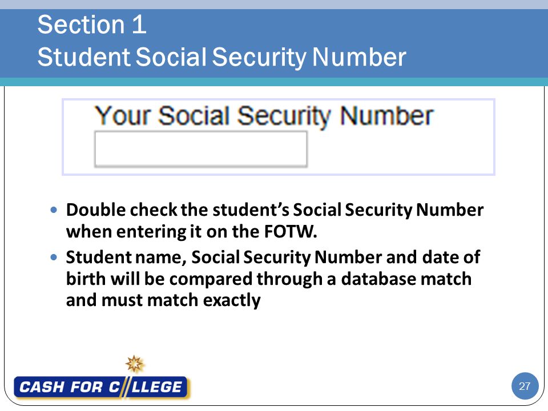The height and width of the screenshot is (411, 548).
Task: Click the second bullet point marker
Action: 54,257
